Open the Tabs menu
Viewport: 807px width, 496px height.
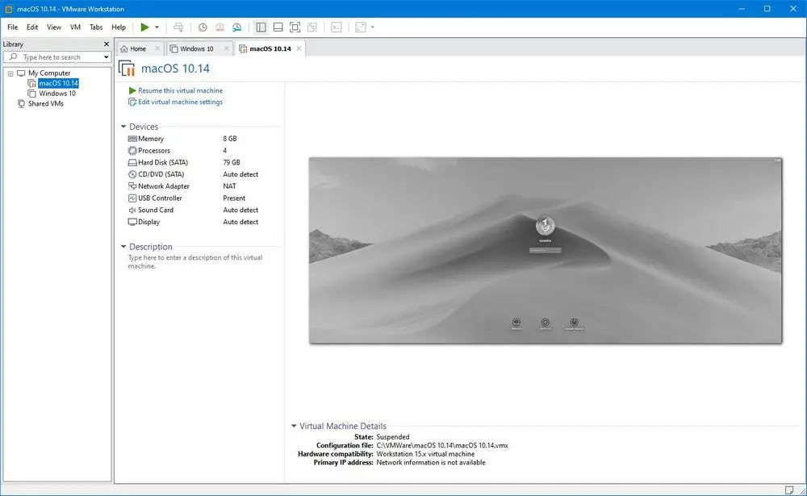(x=96, y=27)
